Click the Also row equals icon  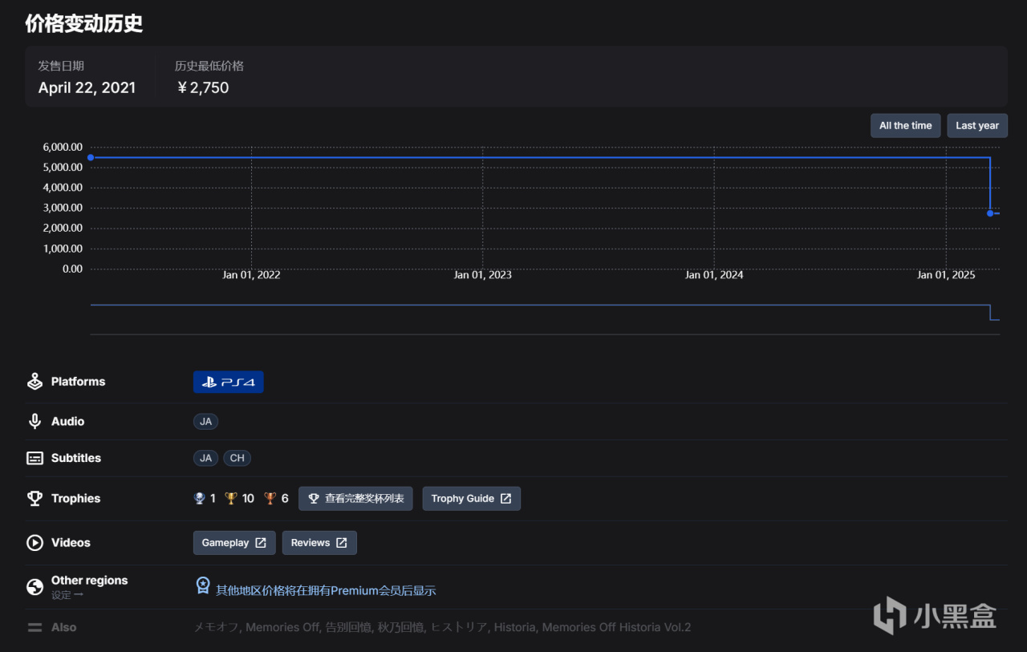35,627
